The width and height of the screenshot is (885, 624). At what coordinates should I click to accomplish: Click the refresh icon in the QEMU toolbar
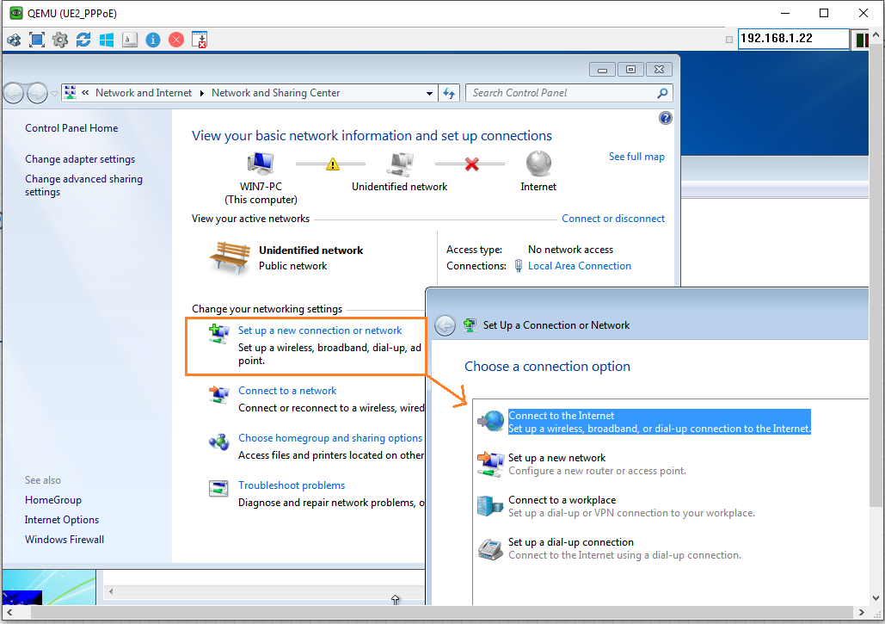[83, 40]
